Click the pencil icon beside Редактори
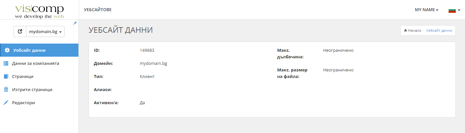Viewport: 465px width, 133px height. (6, 103)
